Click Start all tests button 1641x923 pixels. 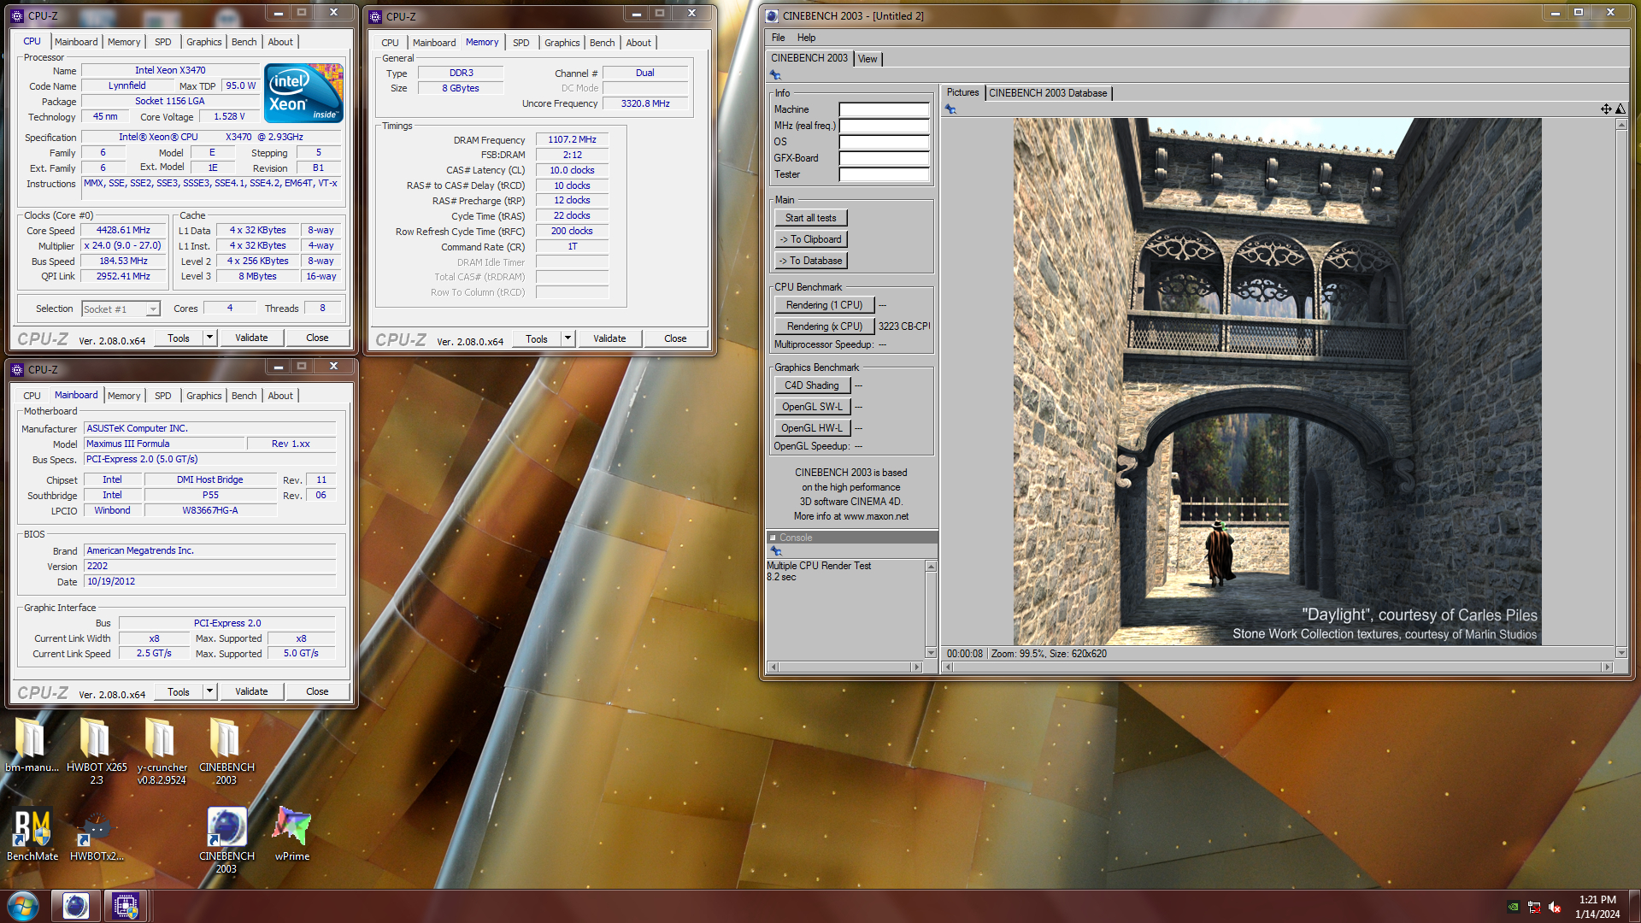[x=810, y=218]
